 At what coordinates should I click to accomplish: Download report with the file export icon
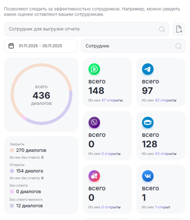click(x=179, y=29)
